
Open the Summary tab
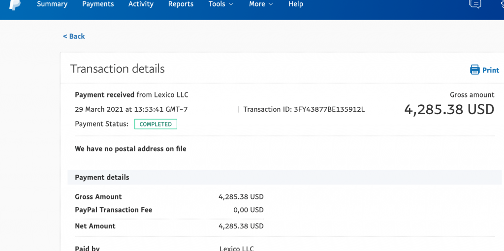52,4
